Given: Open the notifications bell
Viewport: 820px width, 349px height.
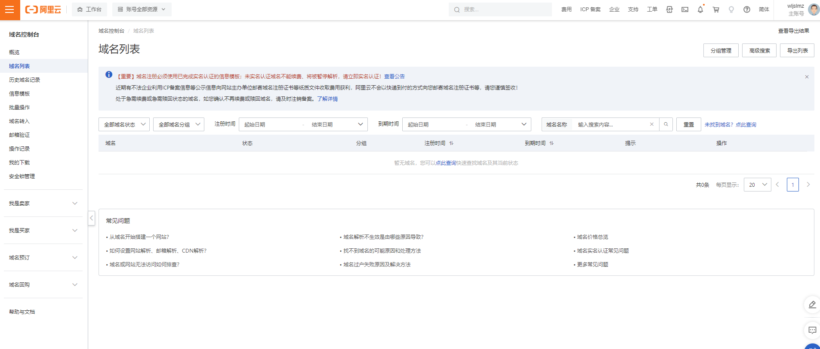Looking at the screenshot, I should point(700,9).
